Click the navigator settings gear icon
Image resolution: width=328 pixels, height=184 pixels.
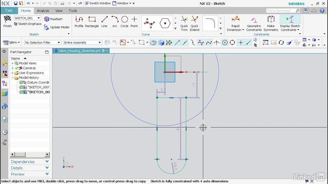4,52
